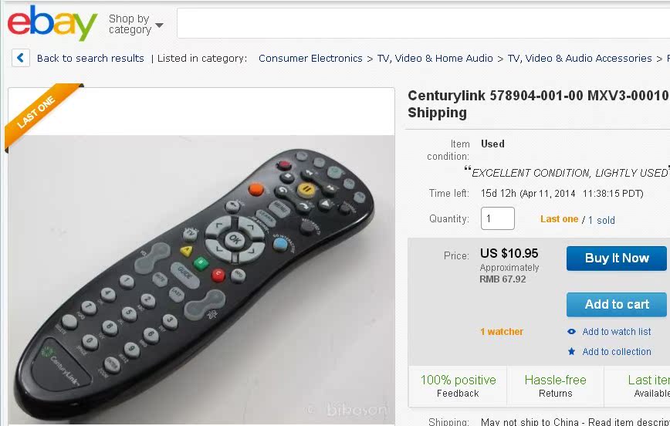Go back to search results

[90, 58]
